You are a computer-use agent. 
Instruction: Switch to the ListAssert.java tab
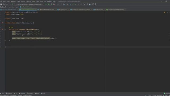(99, 10)
